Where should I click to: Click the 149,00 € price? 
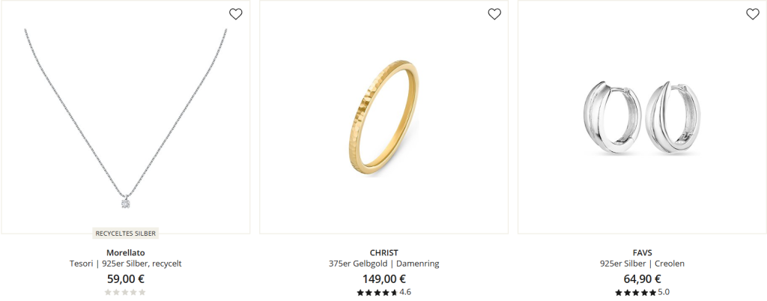pos(384,279)
